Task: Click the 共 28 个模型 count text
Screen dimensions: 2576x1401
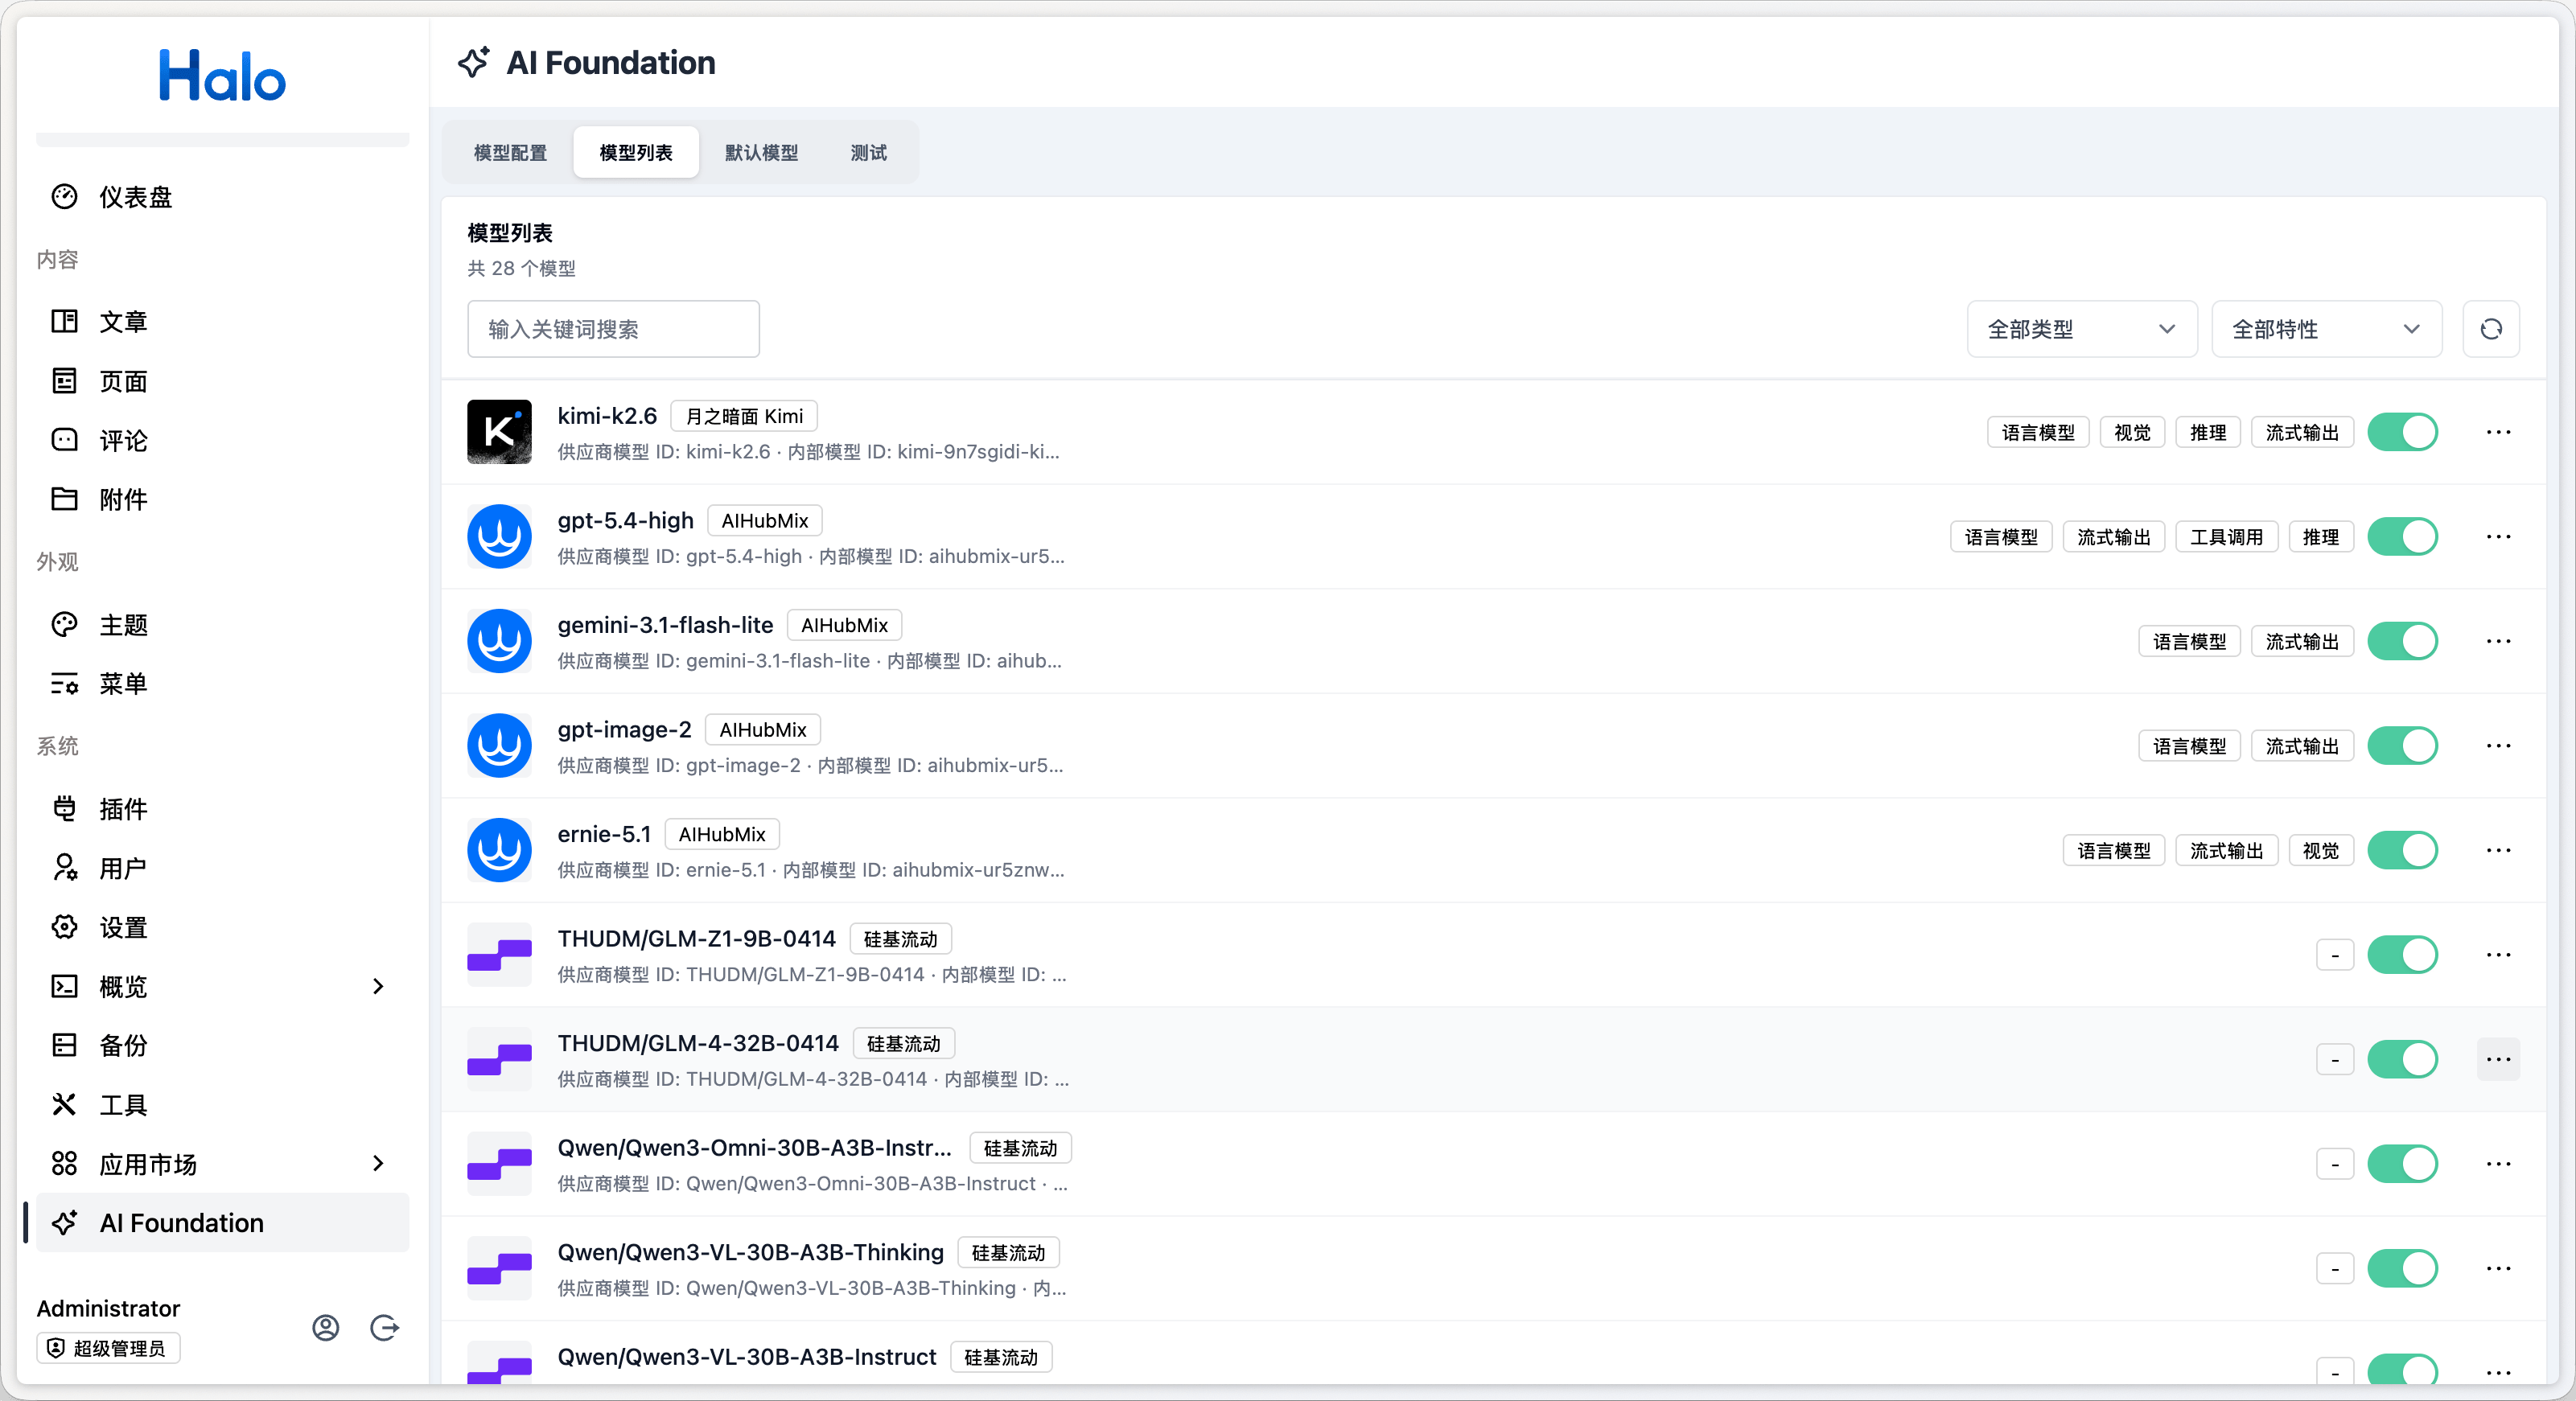Action: 521,268
